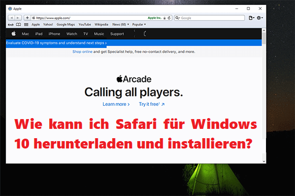Open iPad in Apple site navigation
Viewport: 295px width, 196px height.
[x=39, y=34]
